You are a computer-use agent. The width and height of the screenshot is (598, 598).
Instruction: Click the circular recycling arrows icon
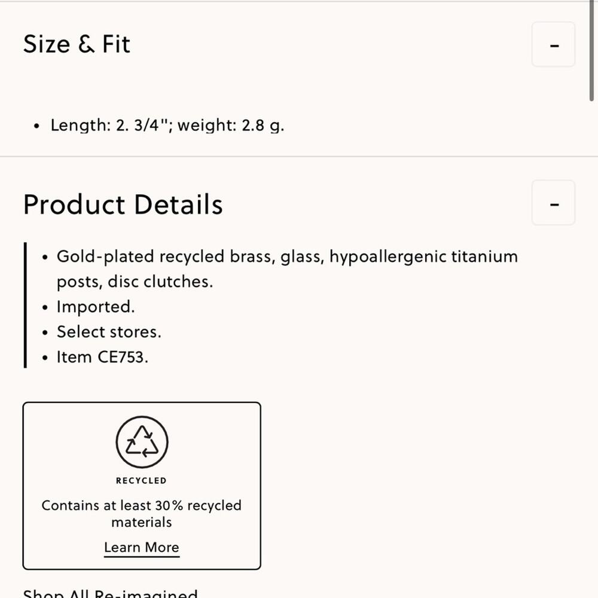142,442
